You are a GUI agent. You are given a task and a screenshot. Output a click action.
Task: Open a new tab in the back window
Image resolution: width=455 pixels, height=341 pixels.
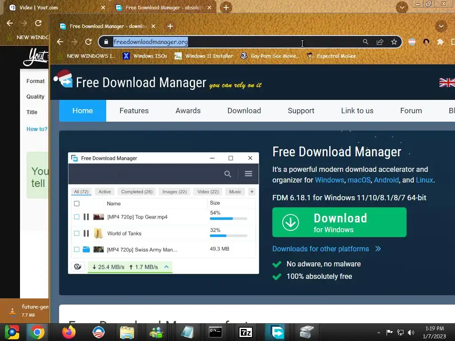(x=226, y=8)
